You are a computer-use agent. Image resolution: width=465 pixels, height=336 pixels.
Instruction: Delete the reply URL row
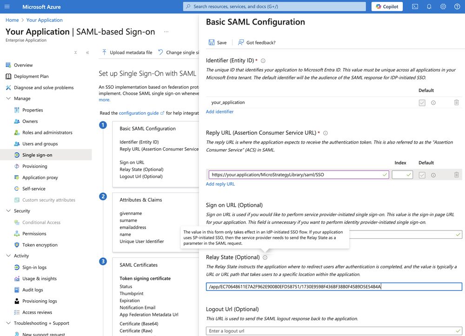click(457, 175)
